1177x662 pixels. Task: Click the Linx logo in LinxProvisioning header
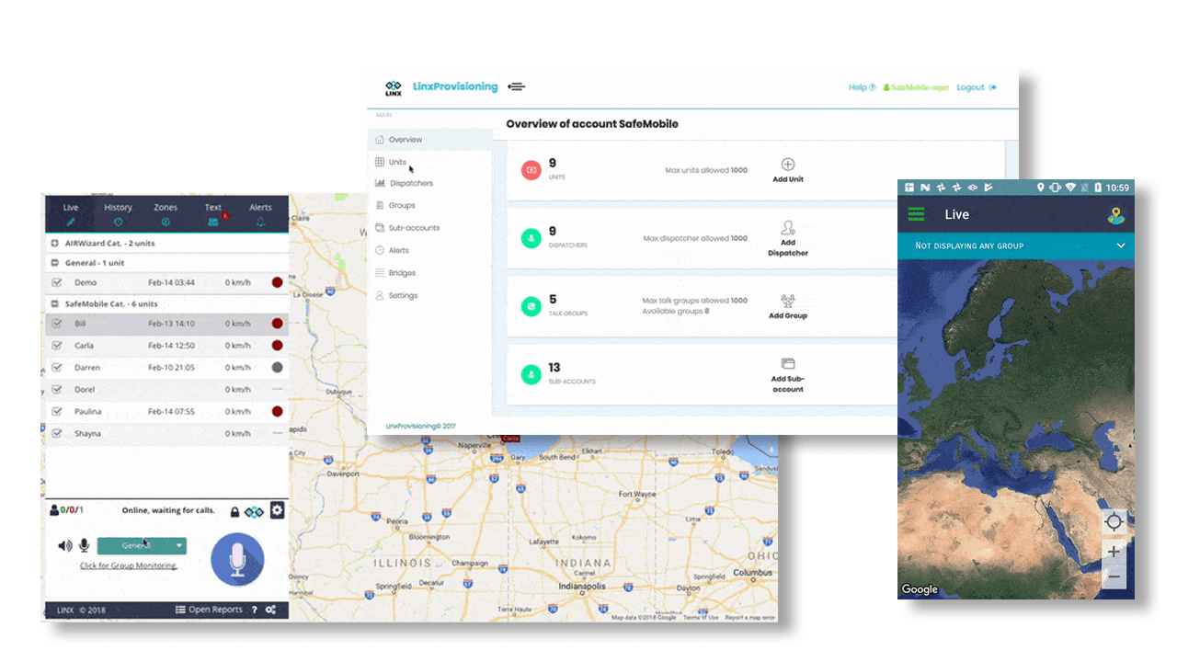pyautogui.click(x=394, y=88)
